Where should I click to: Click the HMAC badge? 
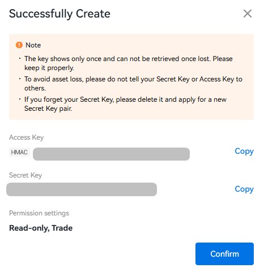point(19,152)
